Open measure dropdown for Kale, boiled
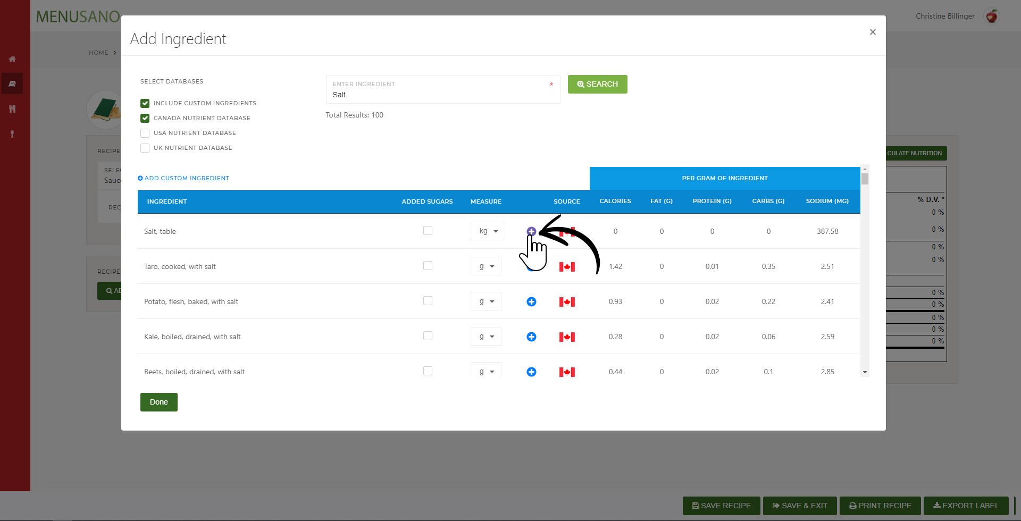Viewport: 1021px width, 521px height. pyautogui.click(x=486, y=337)
